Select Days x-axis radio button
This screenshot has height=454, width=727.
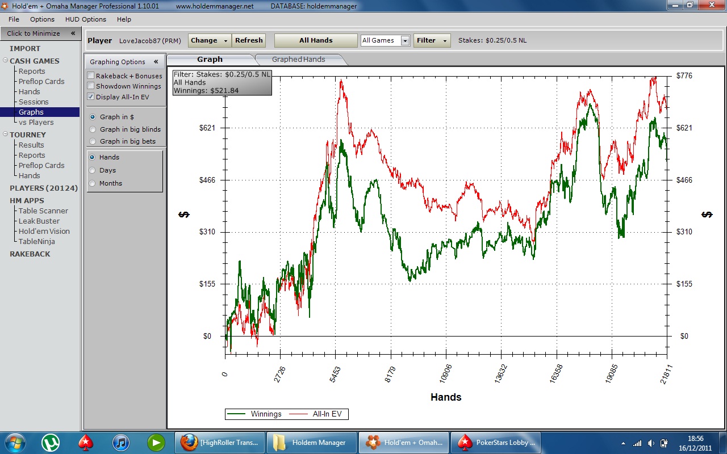coord(93,170)
